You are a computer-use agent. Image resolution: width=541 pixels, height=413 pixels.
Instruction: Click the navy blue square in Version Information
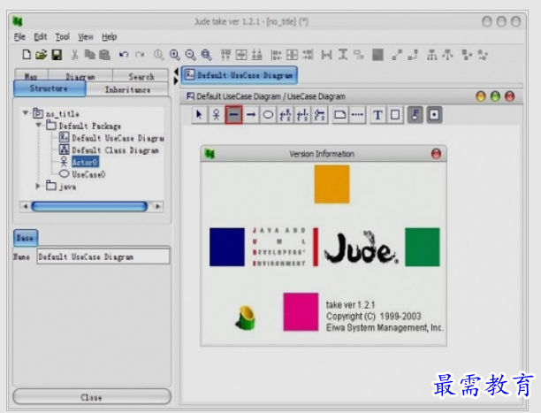(x=227, y=247)
